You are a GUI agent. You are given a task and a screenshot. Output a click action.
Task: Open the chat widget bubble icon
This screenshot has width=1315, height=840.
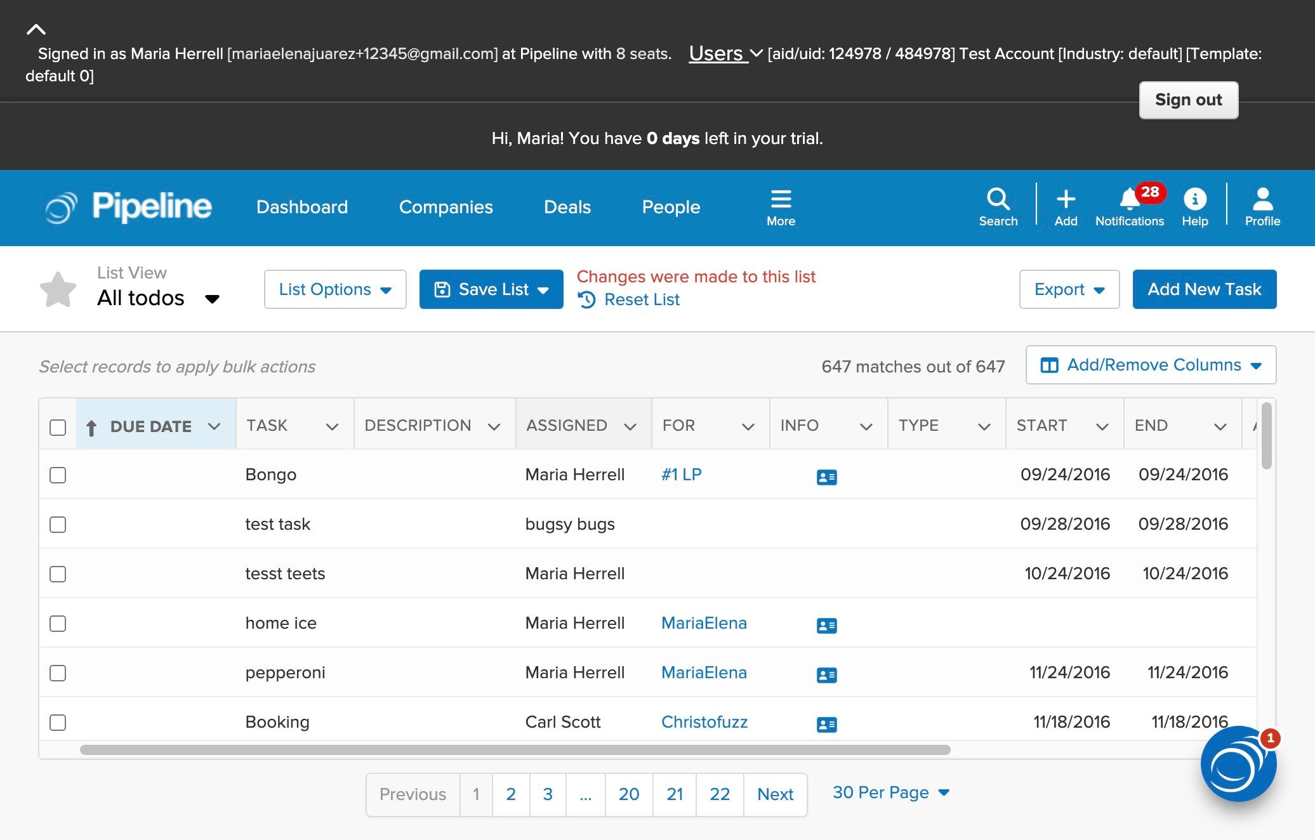point(1237,765)
